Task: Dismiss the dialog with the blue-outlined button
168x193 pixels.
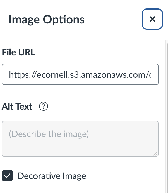Action: click(x=152, y=19)
